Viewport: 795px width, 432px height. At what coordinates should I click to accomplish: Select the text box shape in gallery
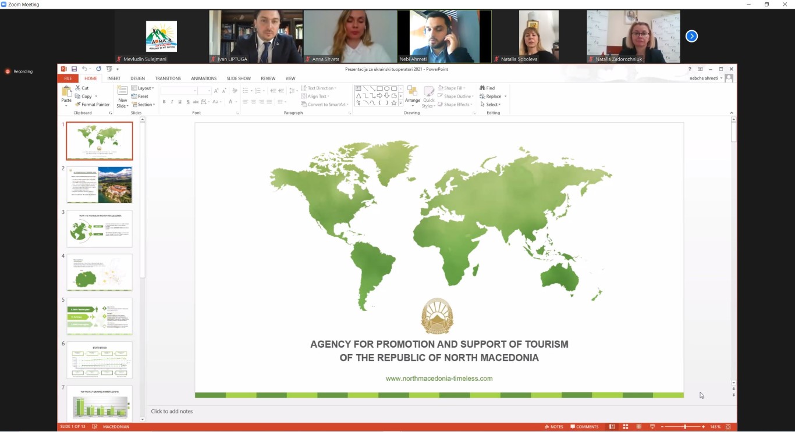click(x=359, y=89)
